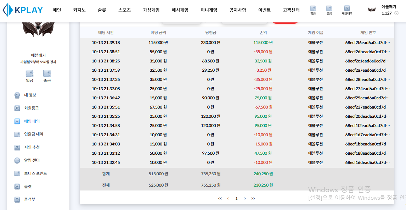Go to the next page with > arrow

click(244, 198)
